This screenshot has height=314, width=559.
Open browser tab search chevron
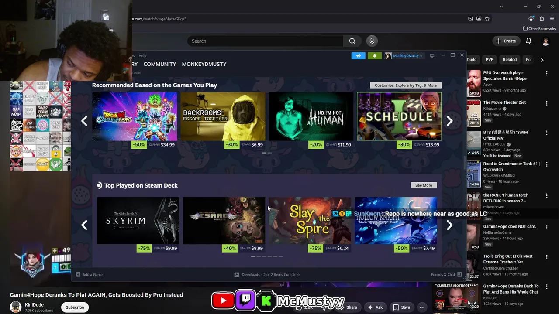501,6
